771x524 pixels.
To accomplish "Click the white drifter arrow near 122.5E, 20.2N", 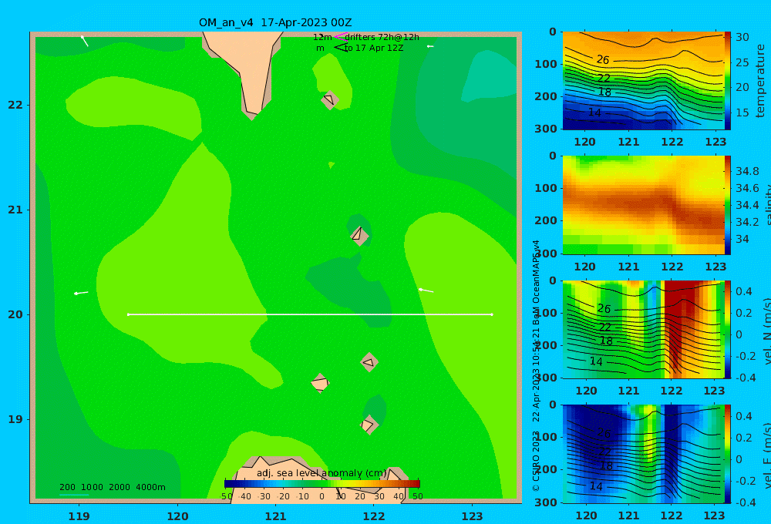I will point(426,291).
